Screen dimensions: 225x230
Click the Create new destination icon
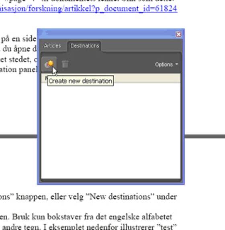[x=49, y=64]
